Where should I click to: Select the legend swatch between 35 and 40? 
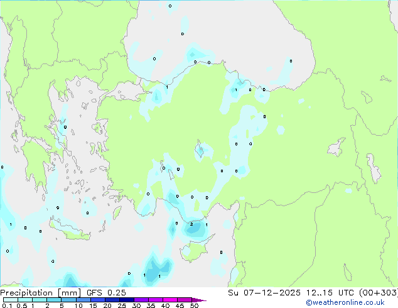156,300
